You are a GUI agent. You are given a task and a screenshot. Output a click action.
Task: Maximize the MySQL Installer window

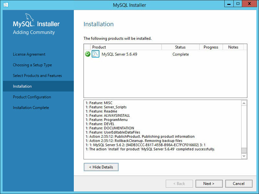(x=238, y=4)
